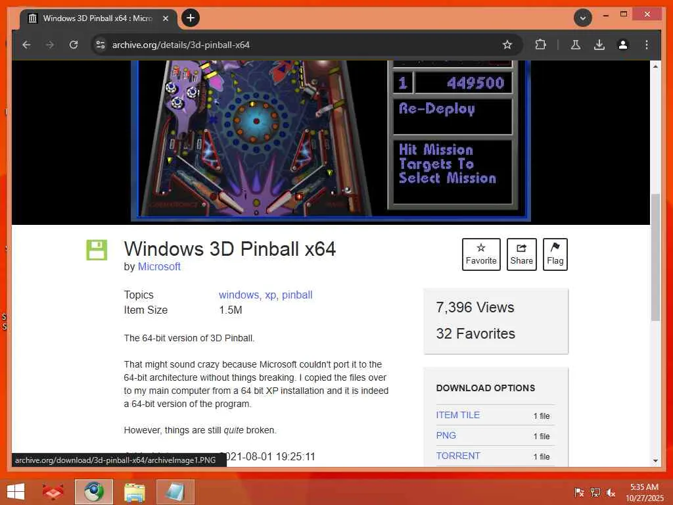The height and width of the screenshot is (505, 673).
Task: Open the network tray icon
Action: pos(595,492)
